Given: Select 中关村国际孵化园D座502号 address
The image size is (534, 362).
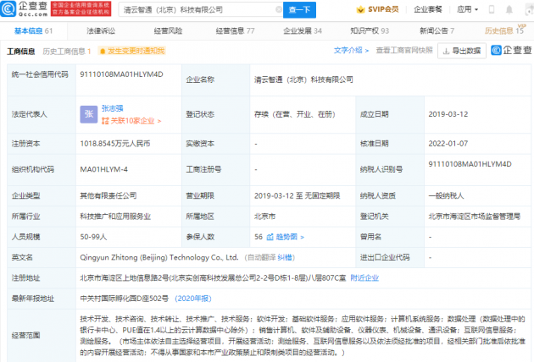Looking at the screenshot, I should tap(125, 299).
